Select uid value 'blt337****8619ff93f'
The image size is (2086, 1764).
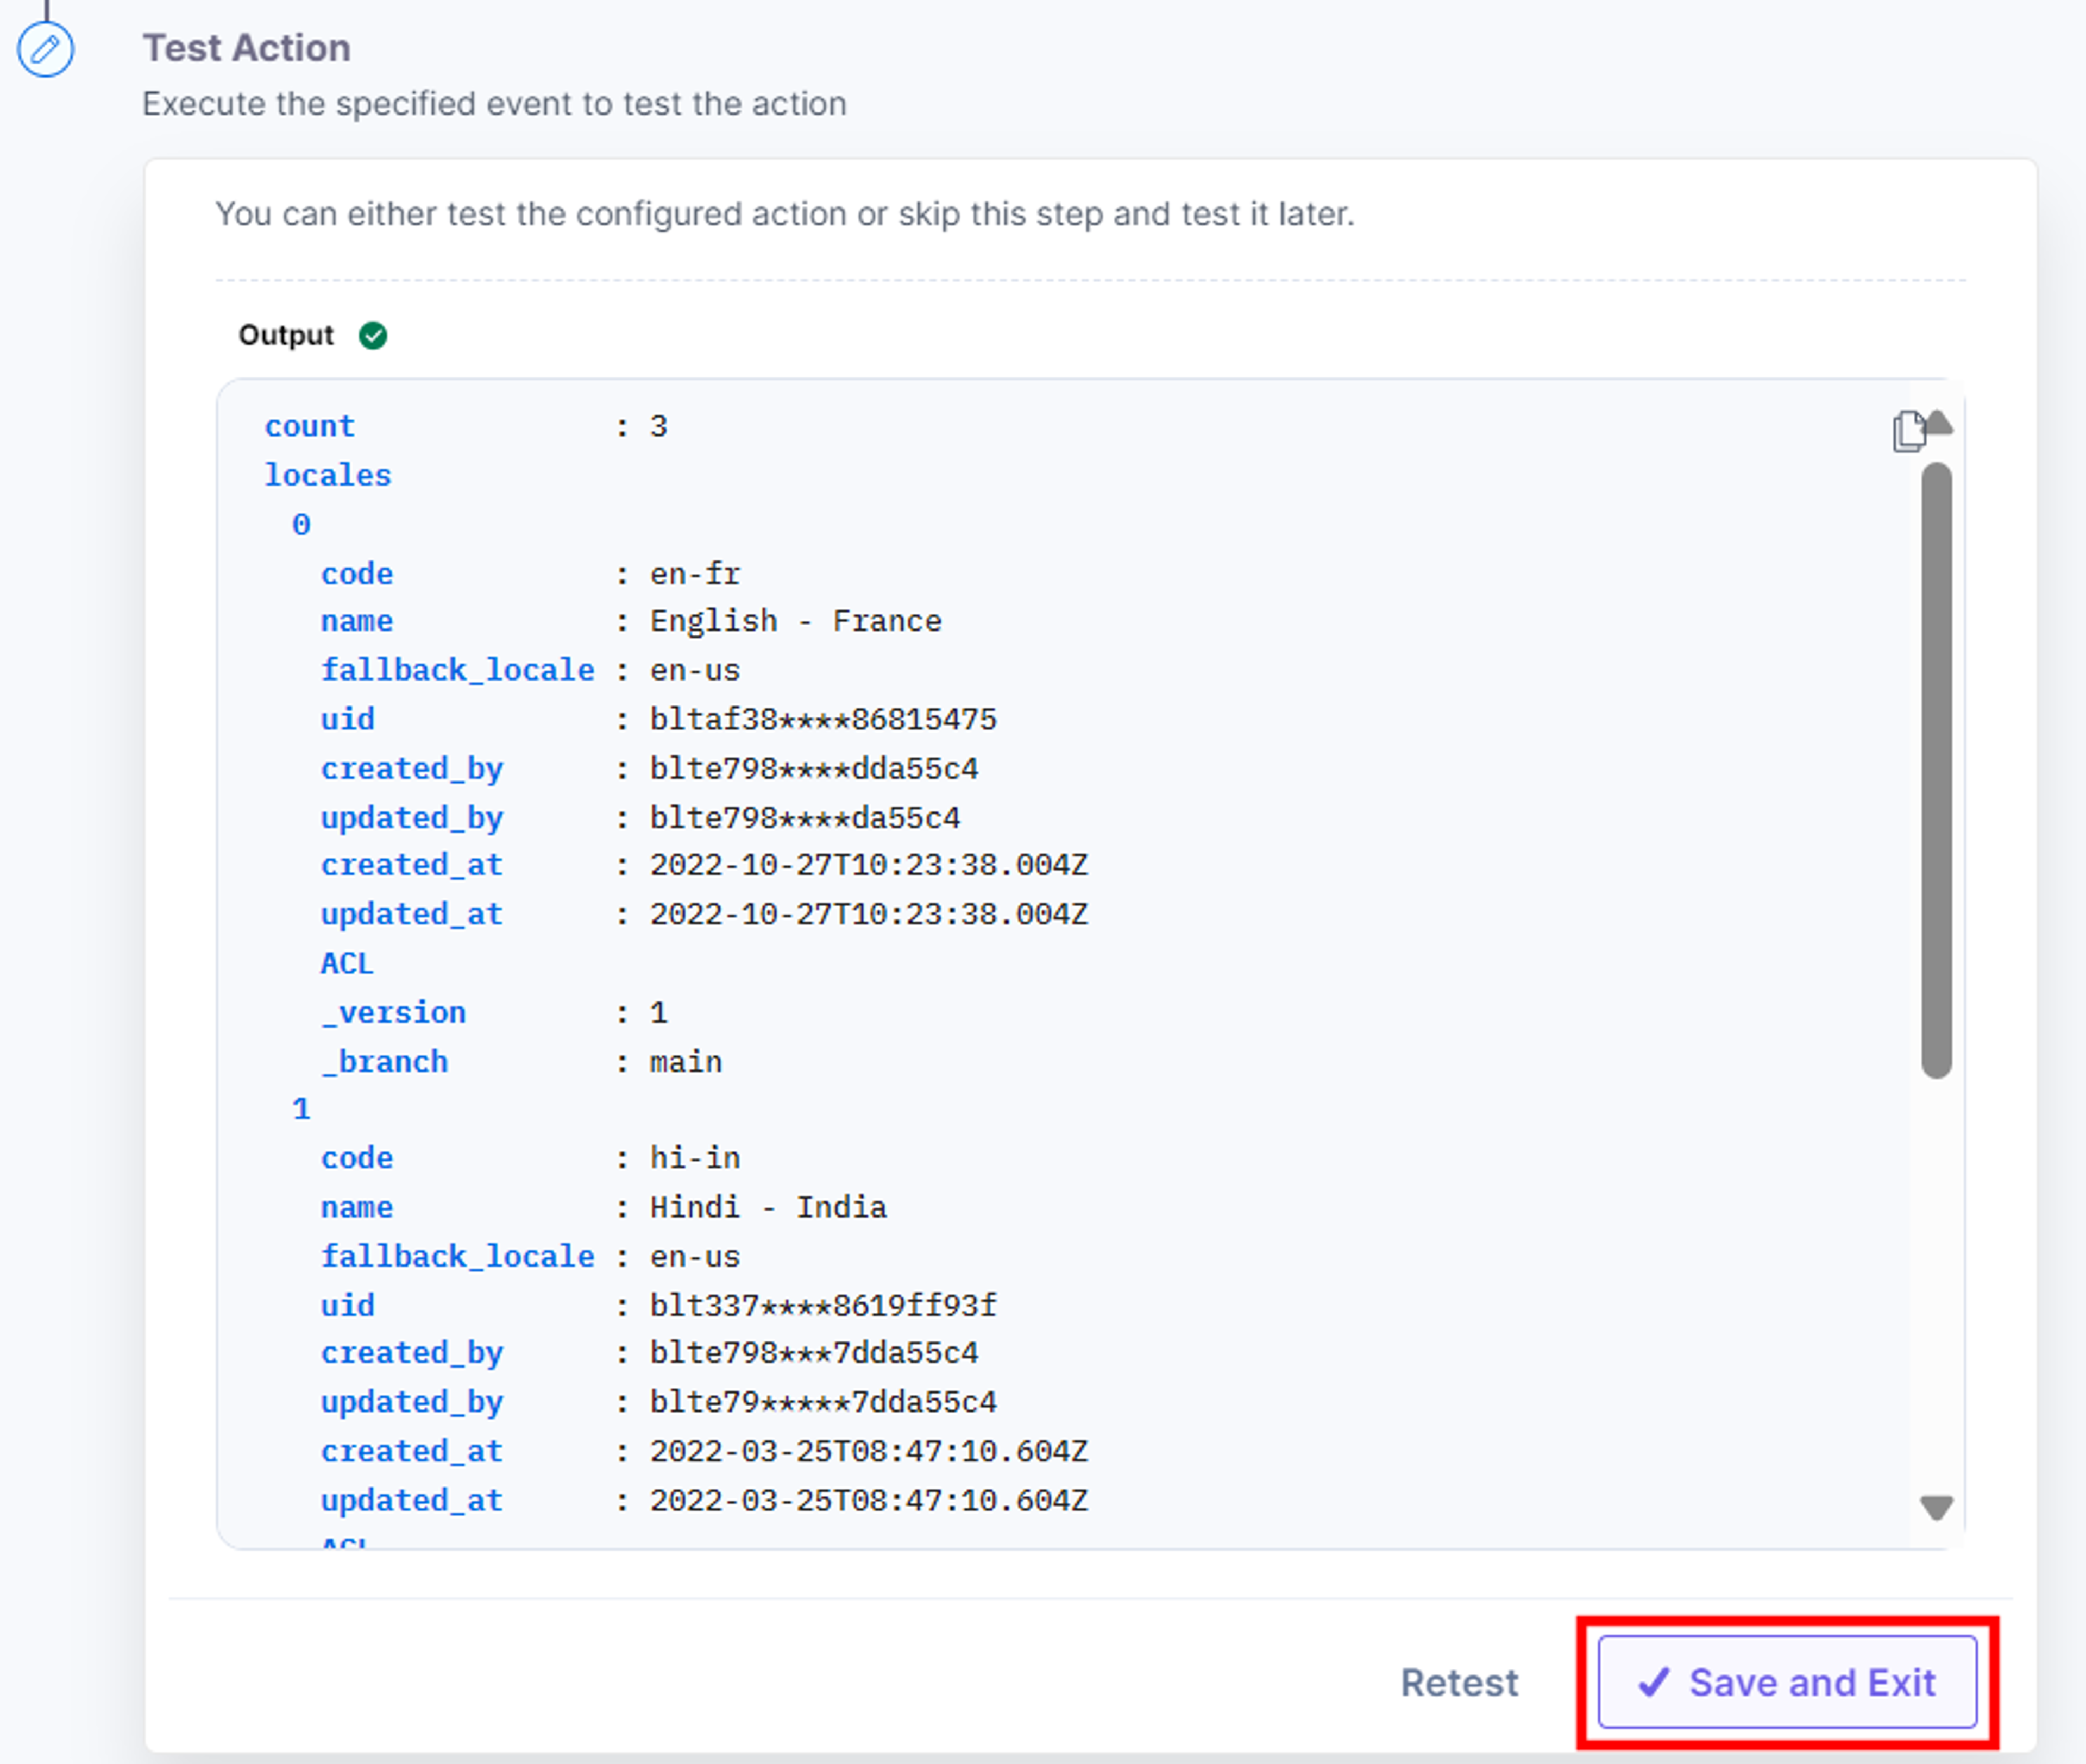coord(823,1305)
